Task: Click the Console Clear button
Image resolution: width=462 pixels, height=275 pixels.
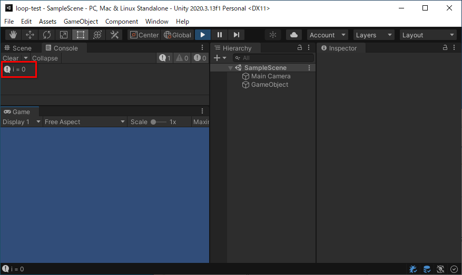Action: [11, 58]
